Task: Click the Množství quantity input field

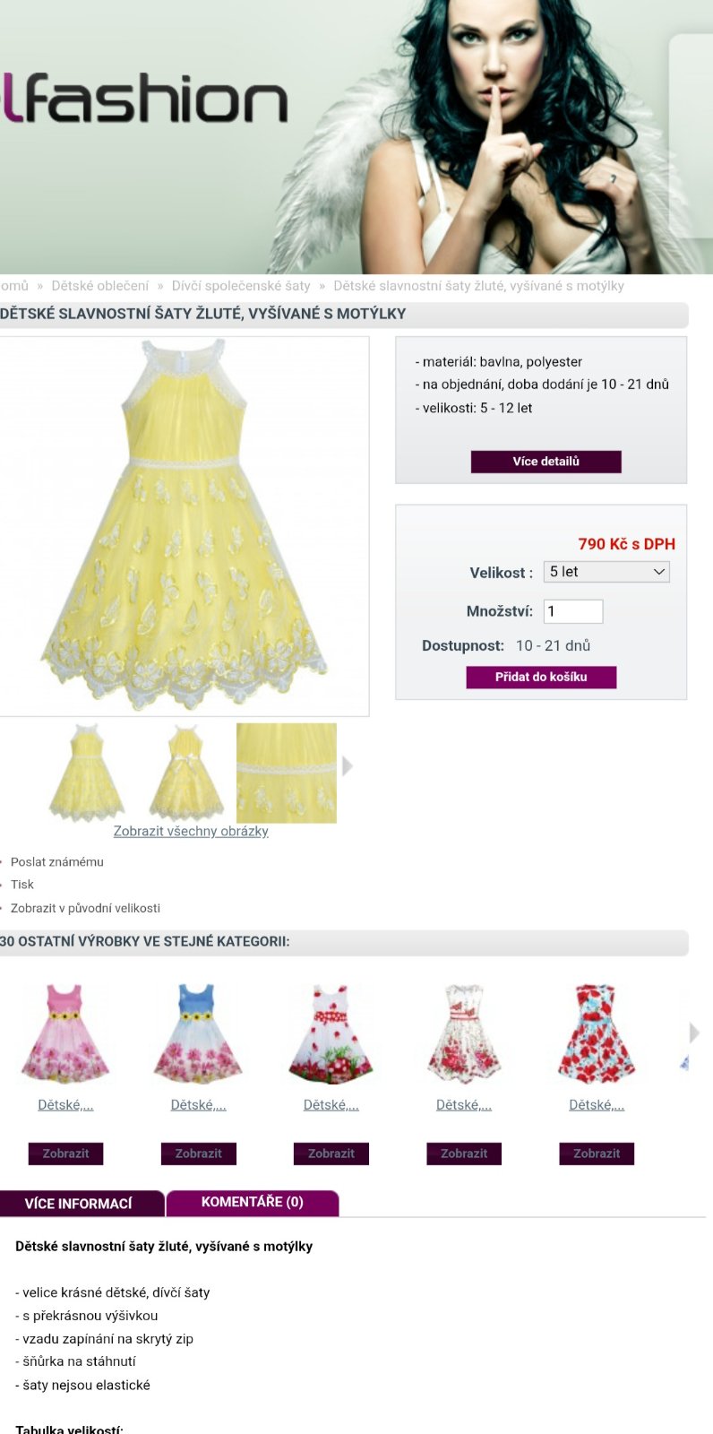Action: (x=573, y=611)
